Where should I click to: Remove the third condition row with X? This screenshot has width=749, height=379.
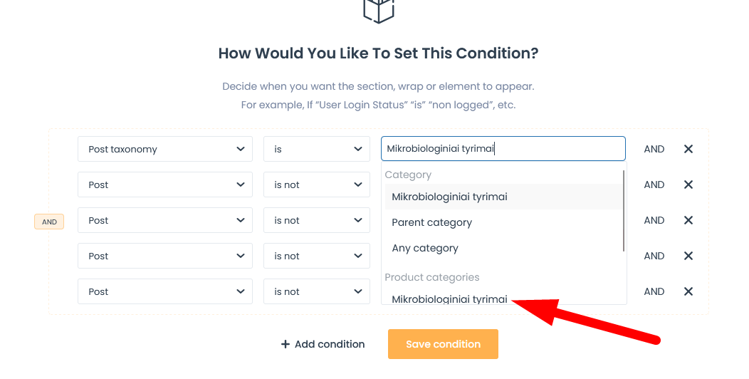[x=688, y=220]
